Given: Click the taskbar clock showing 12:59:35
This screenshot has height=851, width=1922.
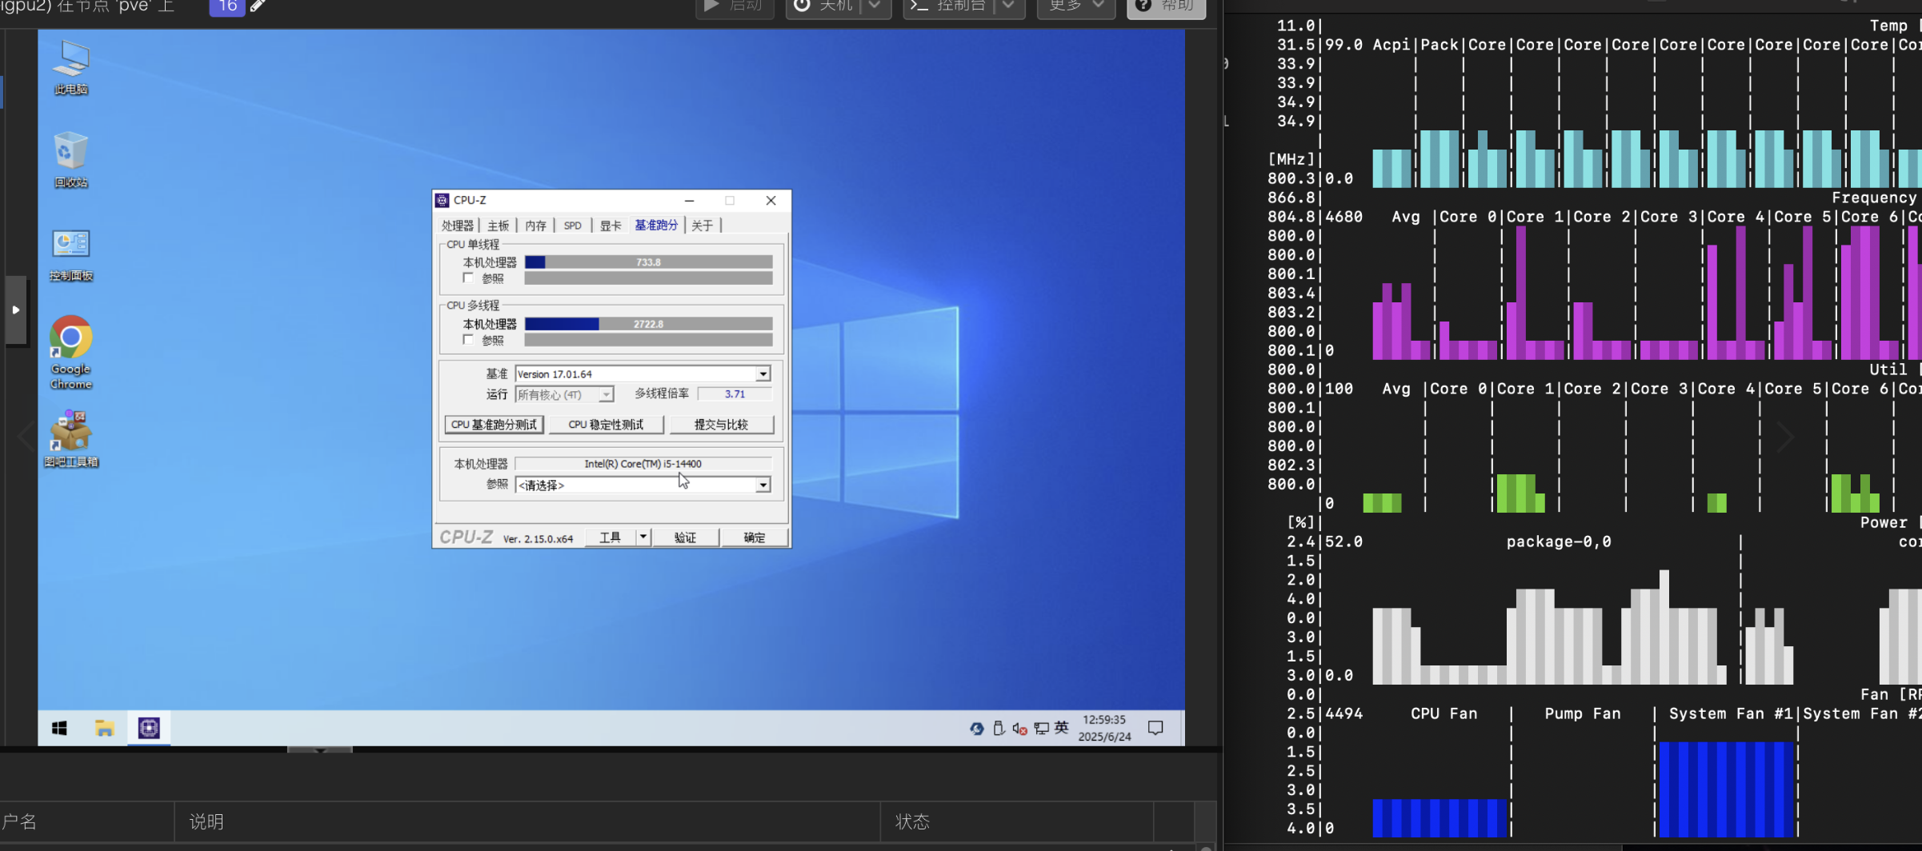Looking at the screenshot, I should (x=1104, y=728).
